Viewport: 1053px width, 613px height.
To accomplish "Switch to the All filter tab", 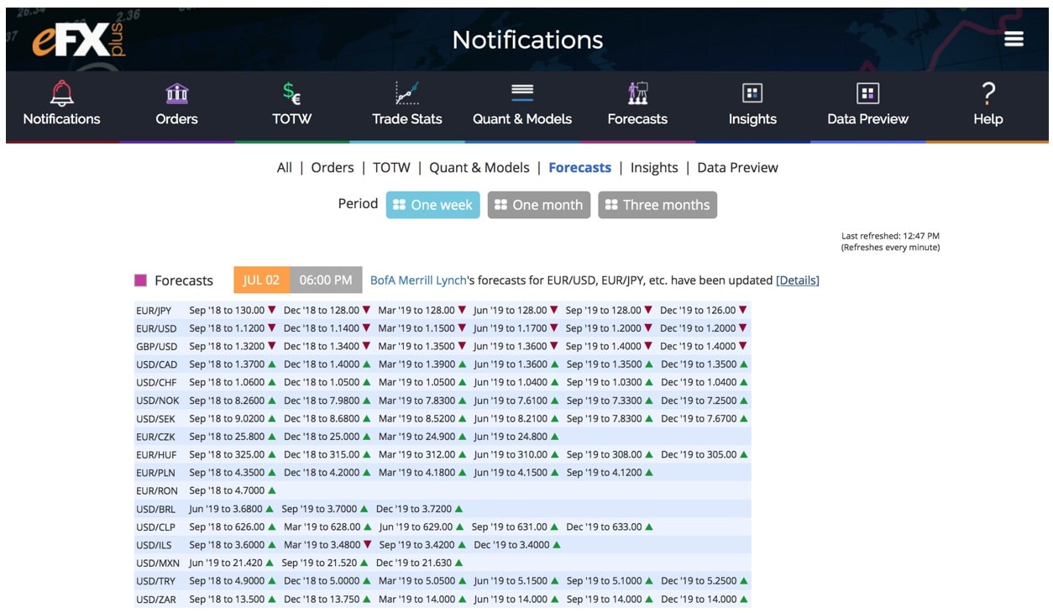I will tap(285, 167).
